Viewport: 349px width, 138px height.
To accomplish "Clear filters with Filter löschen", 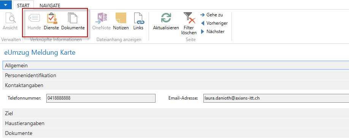I will [x=189, y=23].
